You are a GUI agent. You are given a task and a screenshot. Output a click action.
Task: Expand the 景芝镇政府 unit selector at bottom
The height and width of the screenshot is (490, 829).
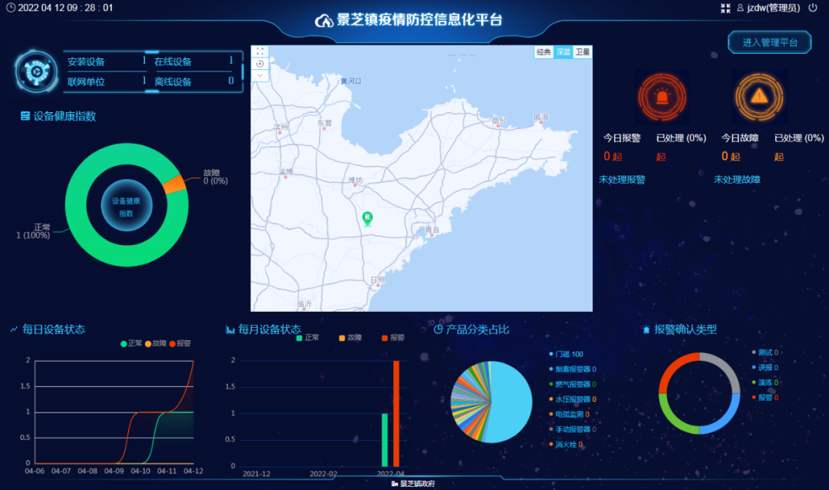point(414,484)
